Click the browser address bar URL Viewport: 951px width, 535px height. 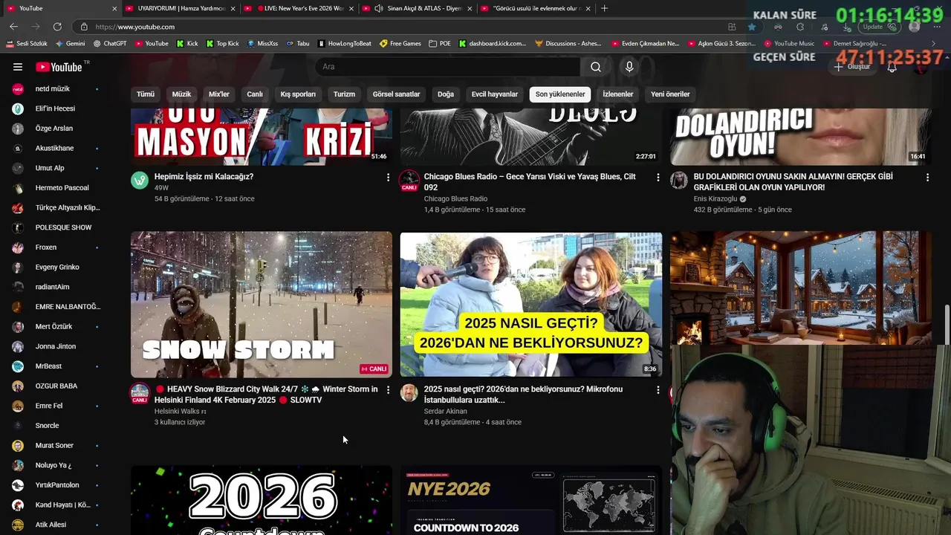[135, 27]
